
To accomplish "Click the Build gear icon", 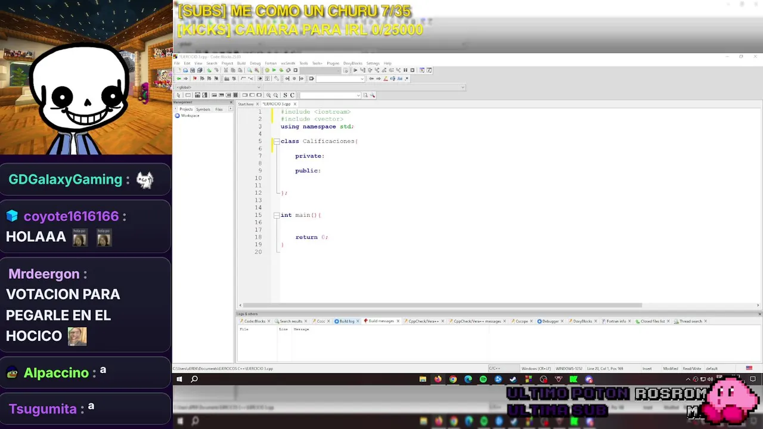I will [x=267, y=70].
